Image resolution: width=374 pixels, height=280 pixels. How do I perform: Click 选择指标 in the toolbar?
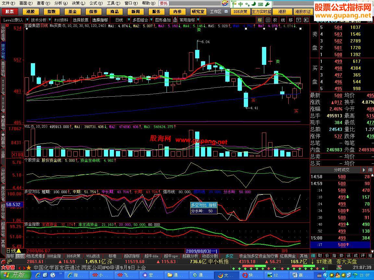click(x=100, y=20)
